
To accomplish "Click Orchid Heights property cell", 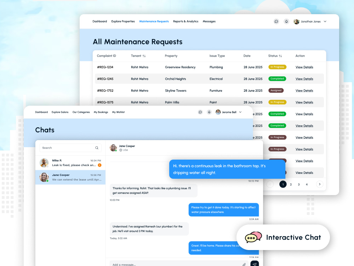I will 176,79.
